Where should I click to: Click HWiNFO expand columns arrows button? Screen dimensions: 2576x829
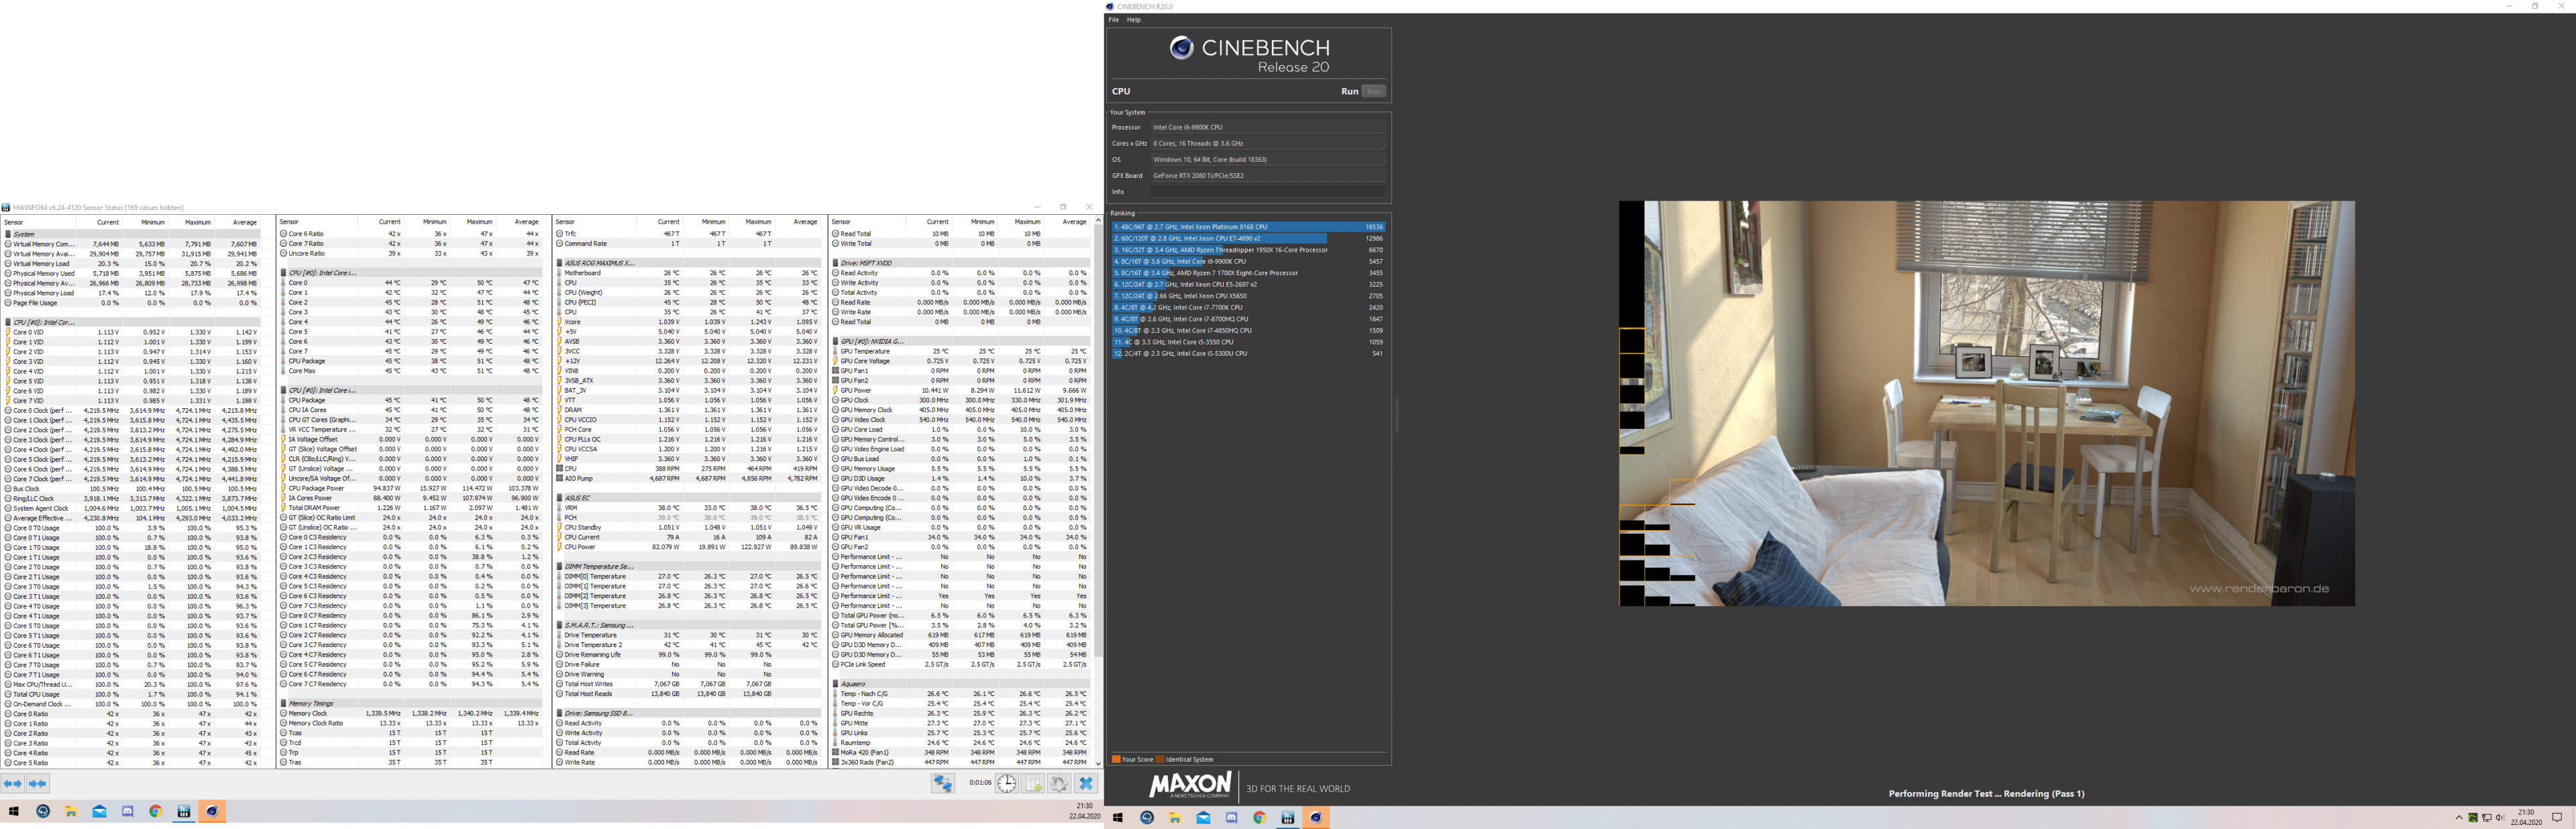coord(13,784)
